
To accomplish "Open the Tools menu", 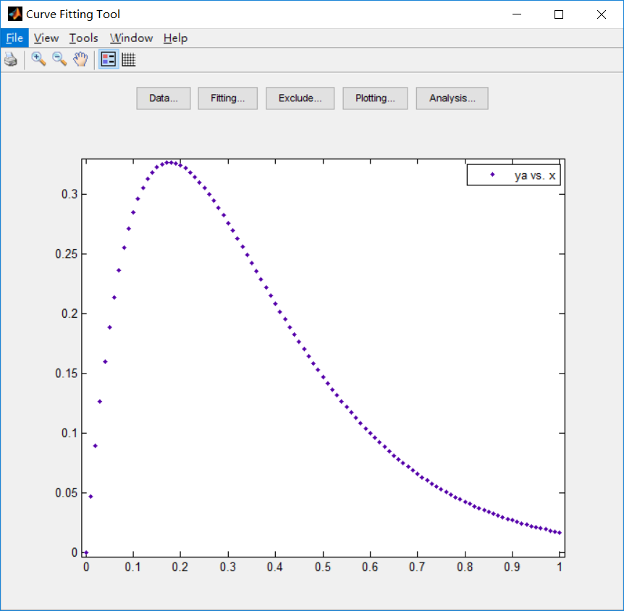I will tap(83, 38).
